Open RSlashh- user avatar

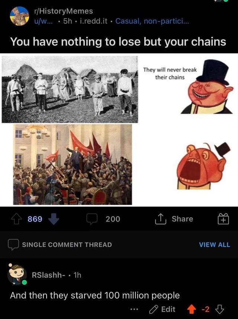(17, 275)
